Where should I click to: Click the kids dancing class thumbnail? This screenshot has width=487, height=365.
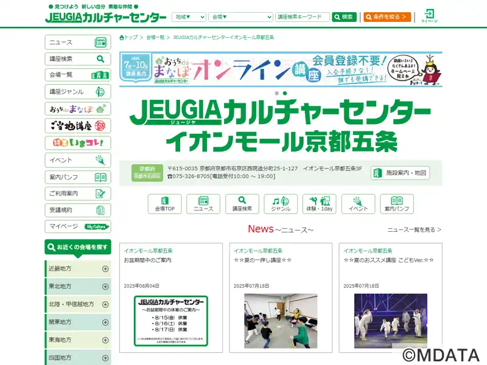click(x=281, y=321)
